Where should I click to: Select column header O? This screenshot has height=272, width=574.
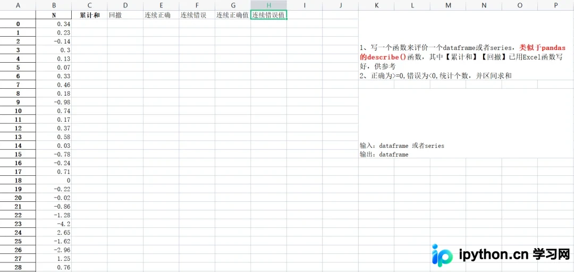coord(520,5)
